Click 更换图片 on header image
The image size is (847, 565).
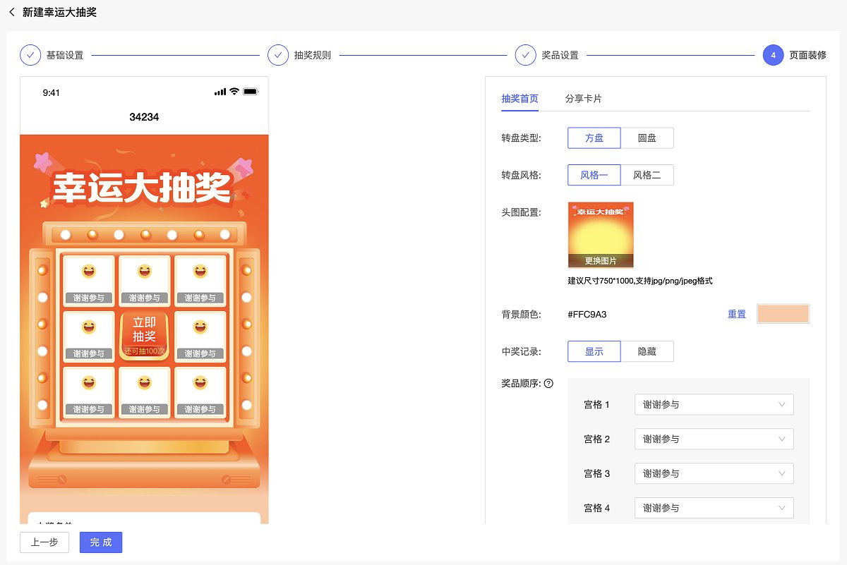(601, 260)
